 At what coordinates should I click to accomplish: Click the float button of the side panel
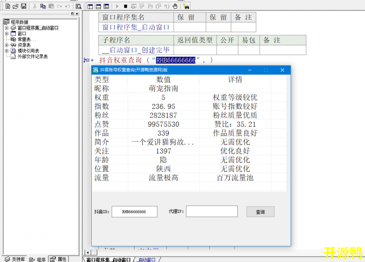pyautogui.click(x=72, y=14)
